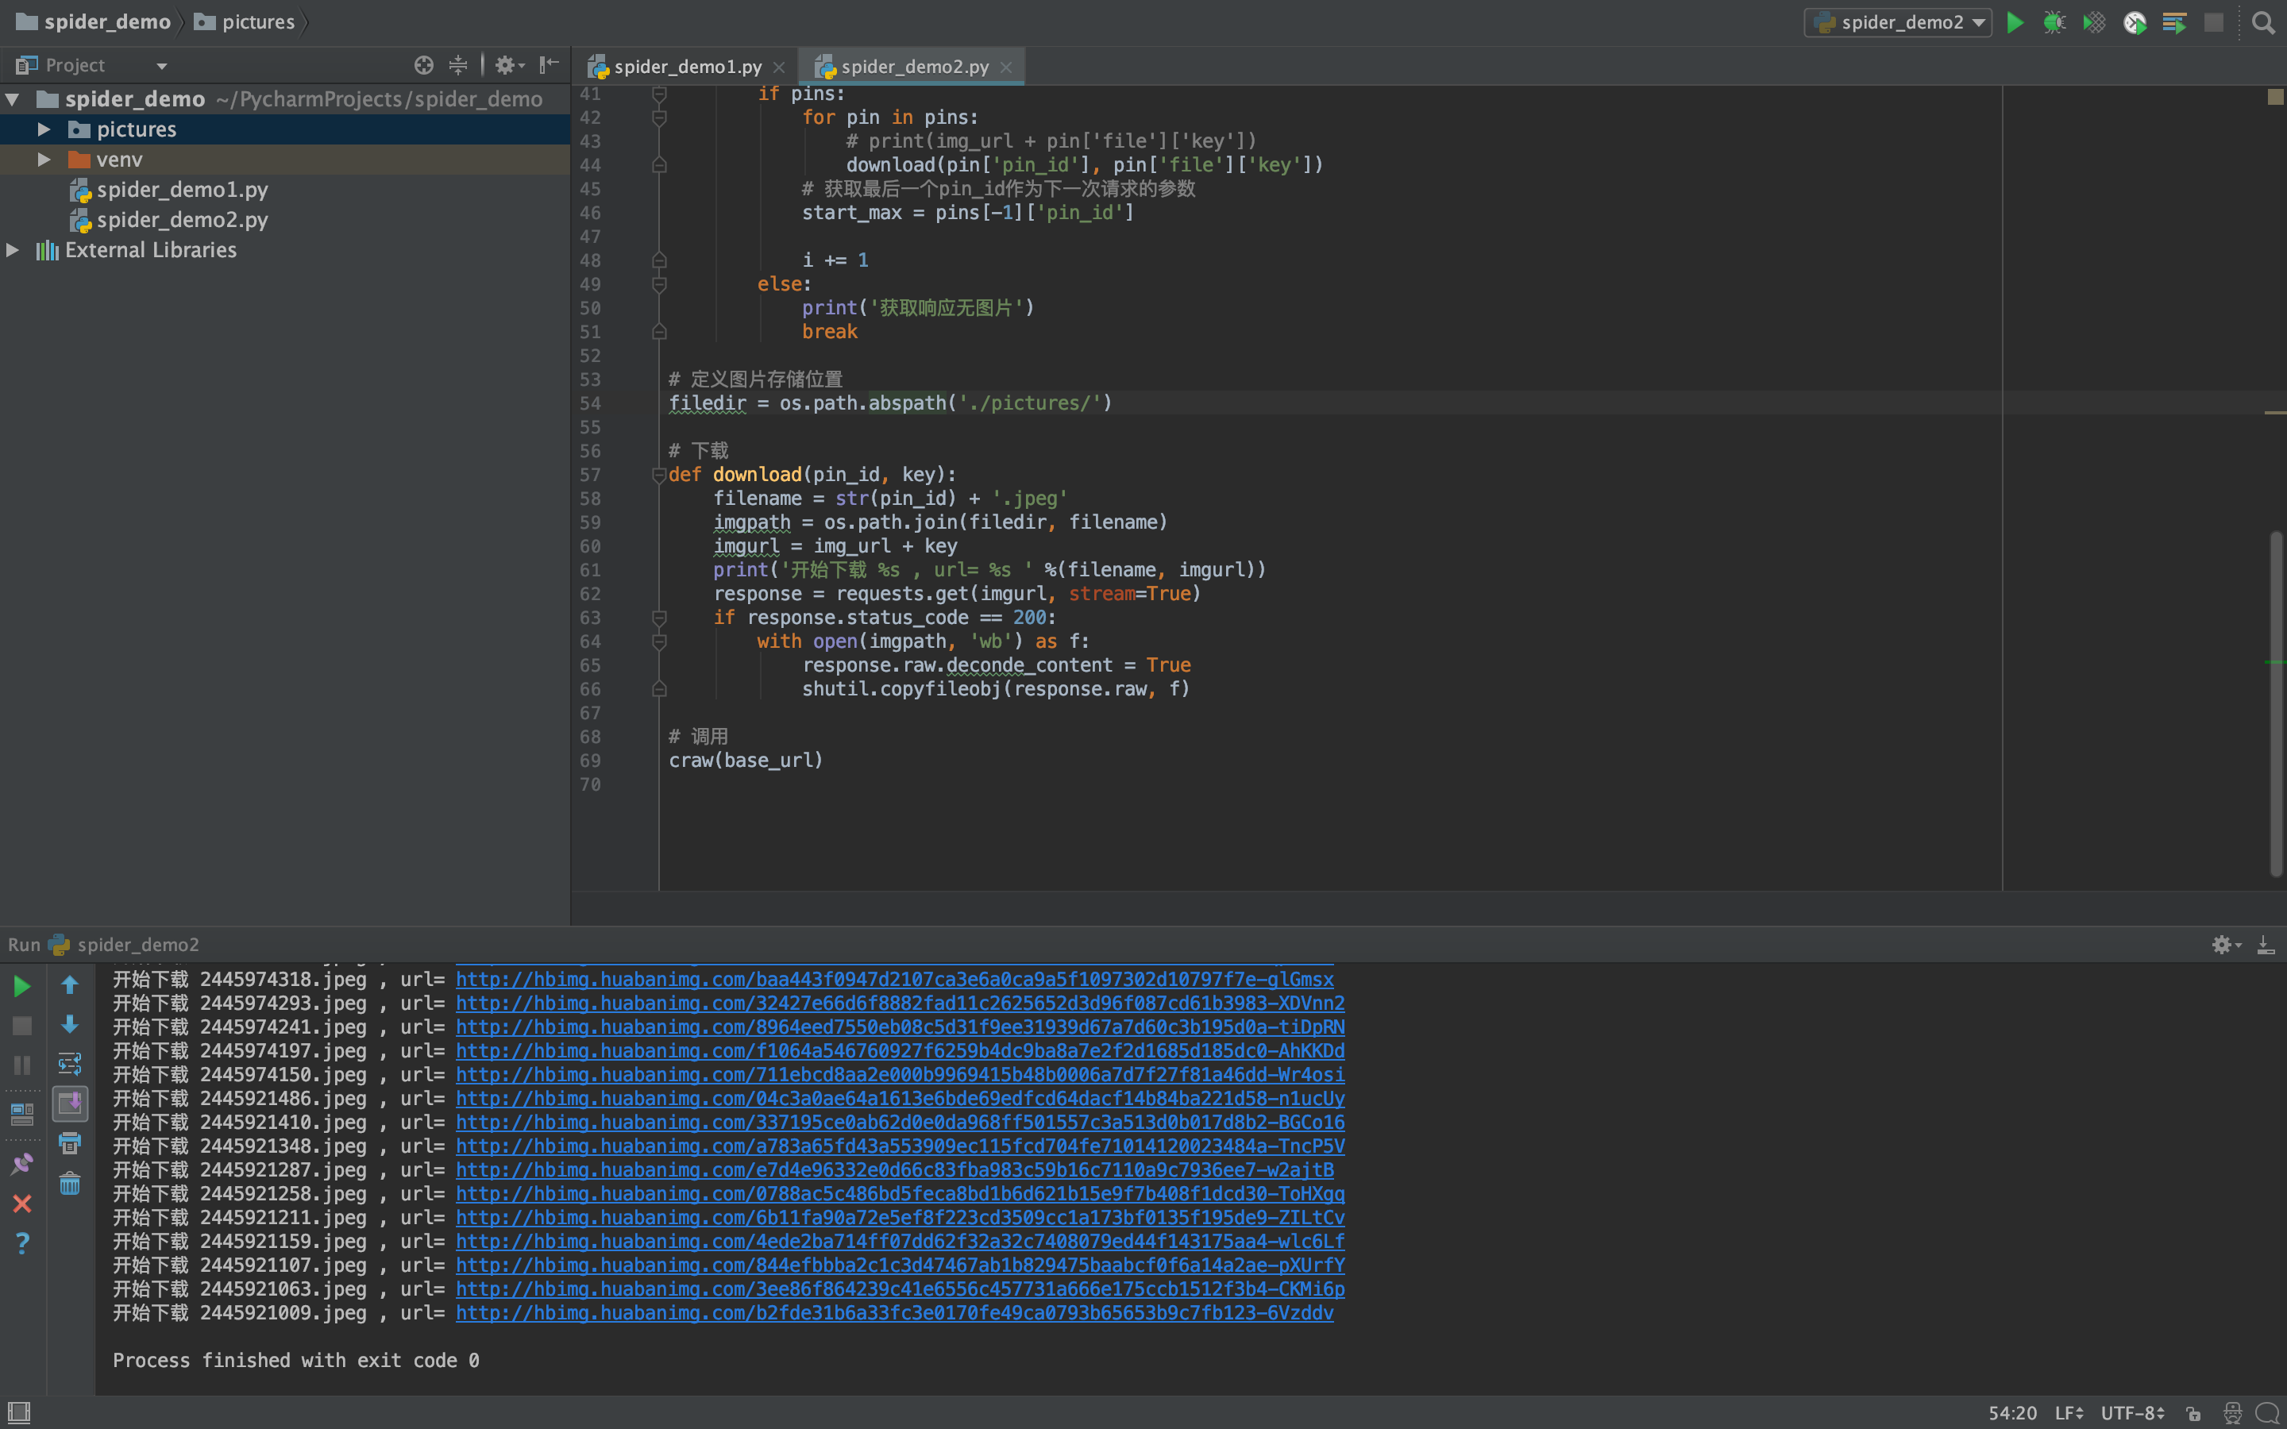Image resolution: width=2287 pixels, height=1429 pixels.
Task: Open Search Everywhere magnifier icon
Action: (x=2262, y=23)
